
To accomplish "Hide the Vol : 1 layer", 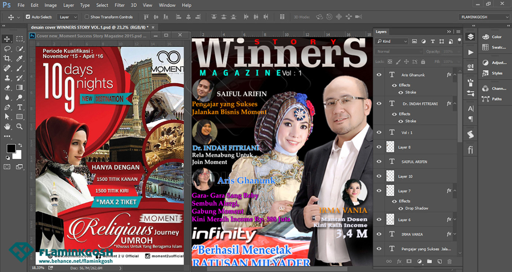I will [x=379, y=133].
